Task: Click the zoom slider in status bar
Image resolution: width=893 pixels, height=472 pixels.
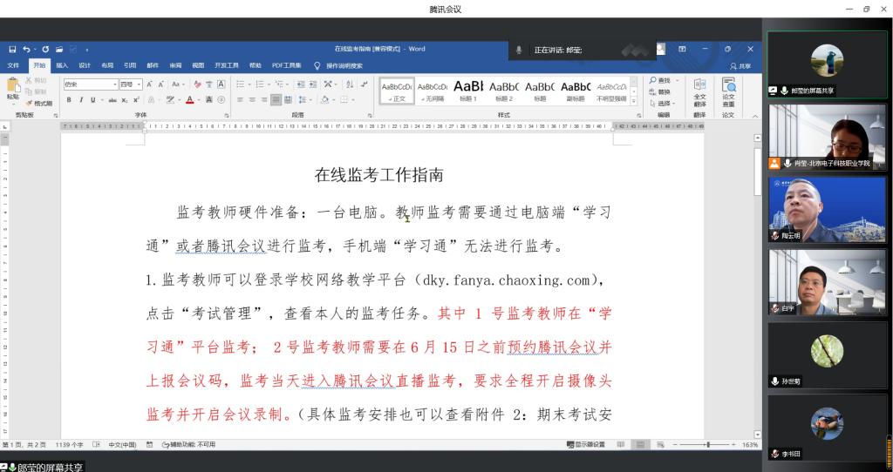Action: (708, 444)
